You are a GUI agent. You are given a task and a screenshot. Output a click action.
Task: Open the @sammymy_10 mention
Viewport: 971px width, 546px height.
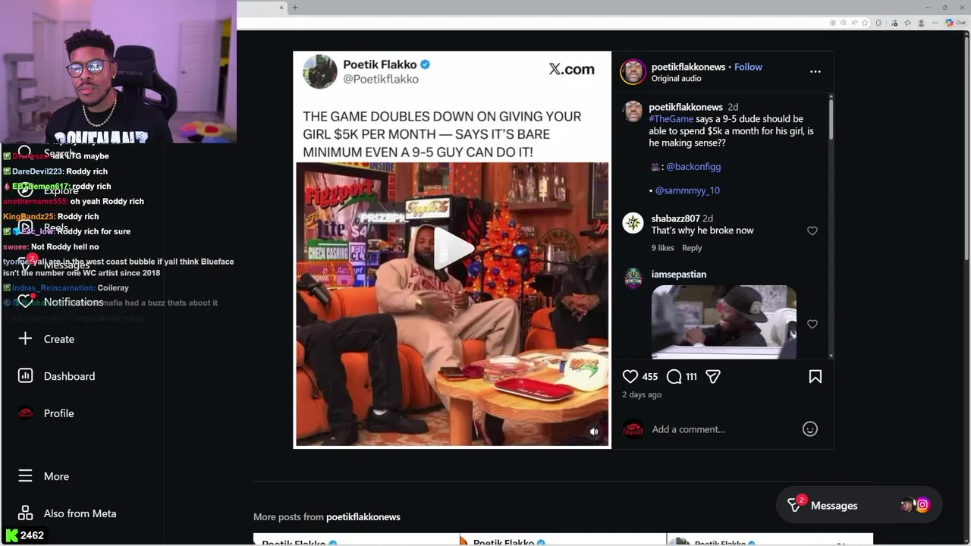tap(687, 190)
